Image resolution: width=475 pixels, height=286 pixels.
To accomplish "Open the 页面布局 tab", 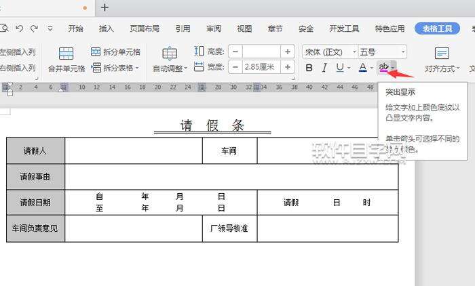I will pyautogui.click(x=145, y=28).
